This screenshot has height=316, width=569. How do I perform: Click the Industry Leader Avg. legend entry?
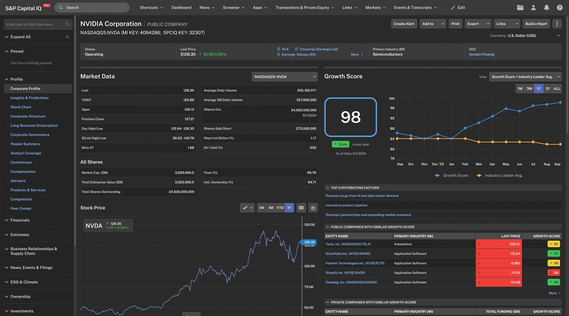point(499,175)
